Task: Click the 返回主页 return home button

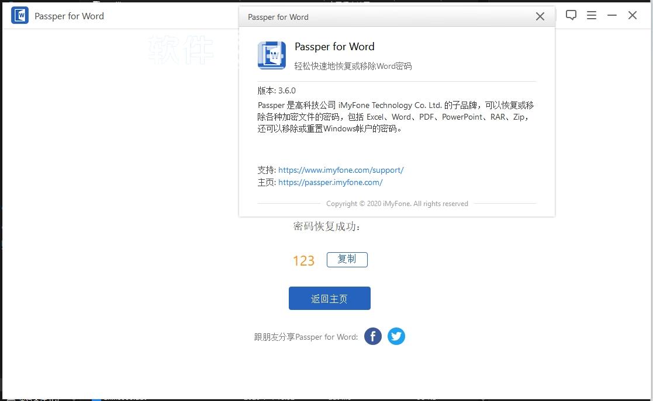Action: (x=329, y=298)
